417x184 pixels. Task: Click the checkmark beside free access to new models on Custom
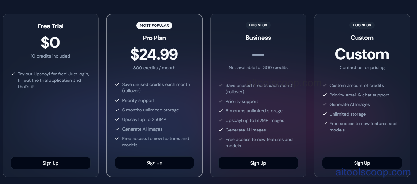pyautogui.click(x=324, y=124)
